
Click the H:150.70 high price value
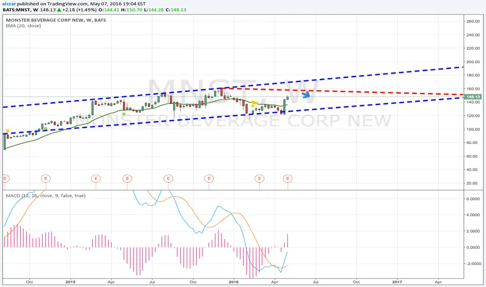click(132, 9)
